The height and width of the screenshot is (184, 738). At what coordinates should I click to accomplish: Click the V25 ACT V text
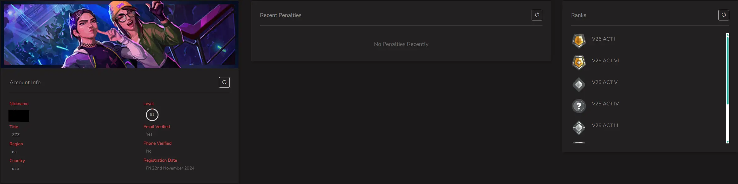point(604,82)
